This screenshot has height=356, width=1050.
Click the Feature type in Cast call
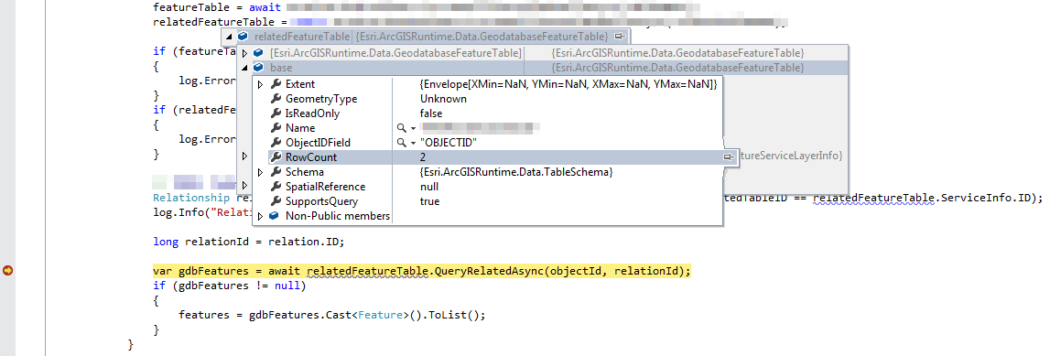click(380, 315)
